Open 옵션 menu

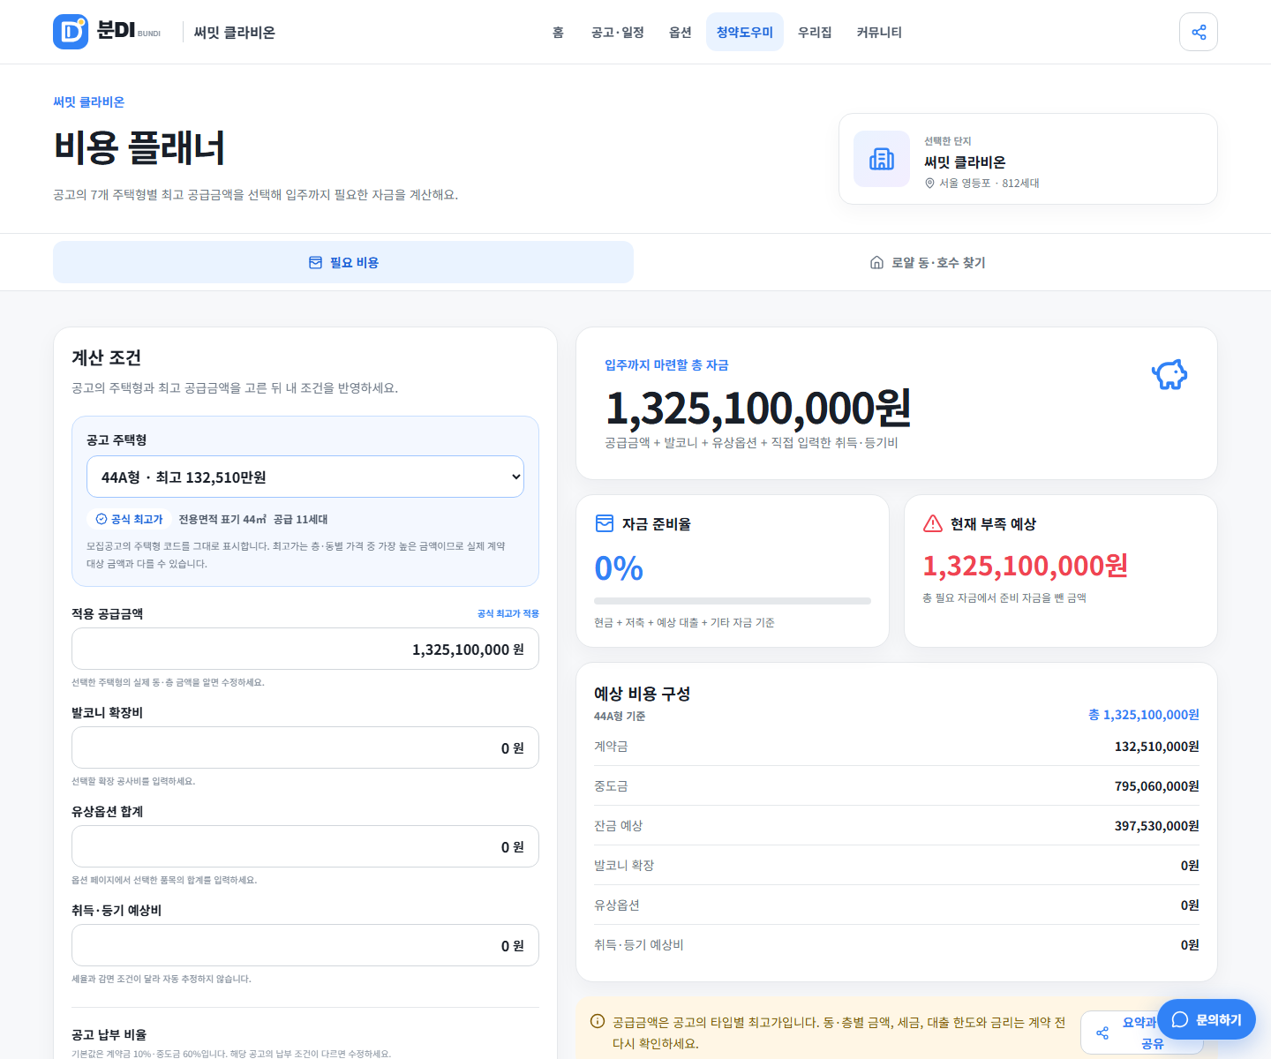tap(681, 32)
